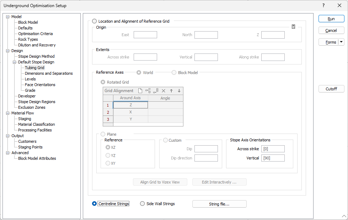Viewport: 348px width, 220px height.
Task: Click the String file... button
Action: tap(219, 204)
